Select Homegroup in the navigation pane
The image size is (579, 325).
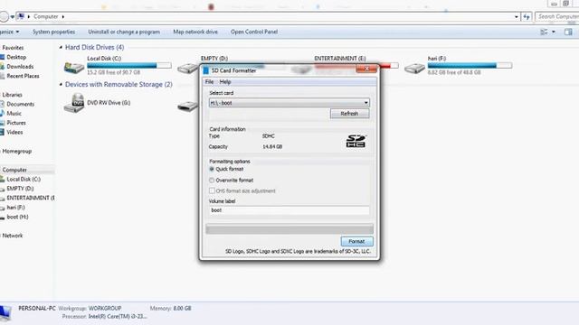point(17,151)
